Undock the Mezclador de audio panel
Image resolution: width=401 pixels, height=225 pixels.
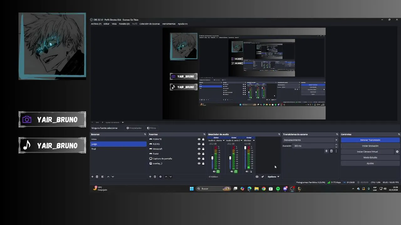(x=279, y=134)
